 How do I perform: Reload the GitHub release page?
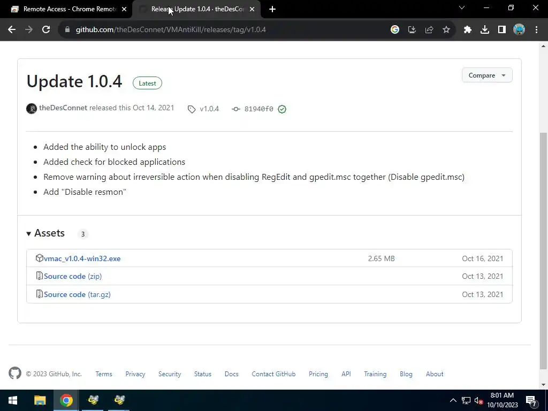coord(46,30)
